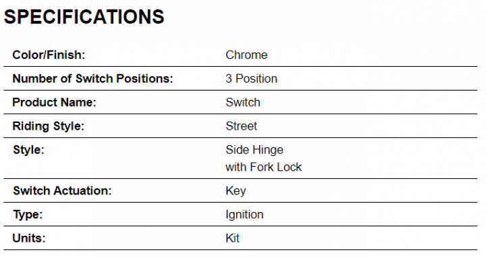
Task: Click the Side Hinge text
Action: coord(254,150)
